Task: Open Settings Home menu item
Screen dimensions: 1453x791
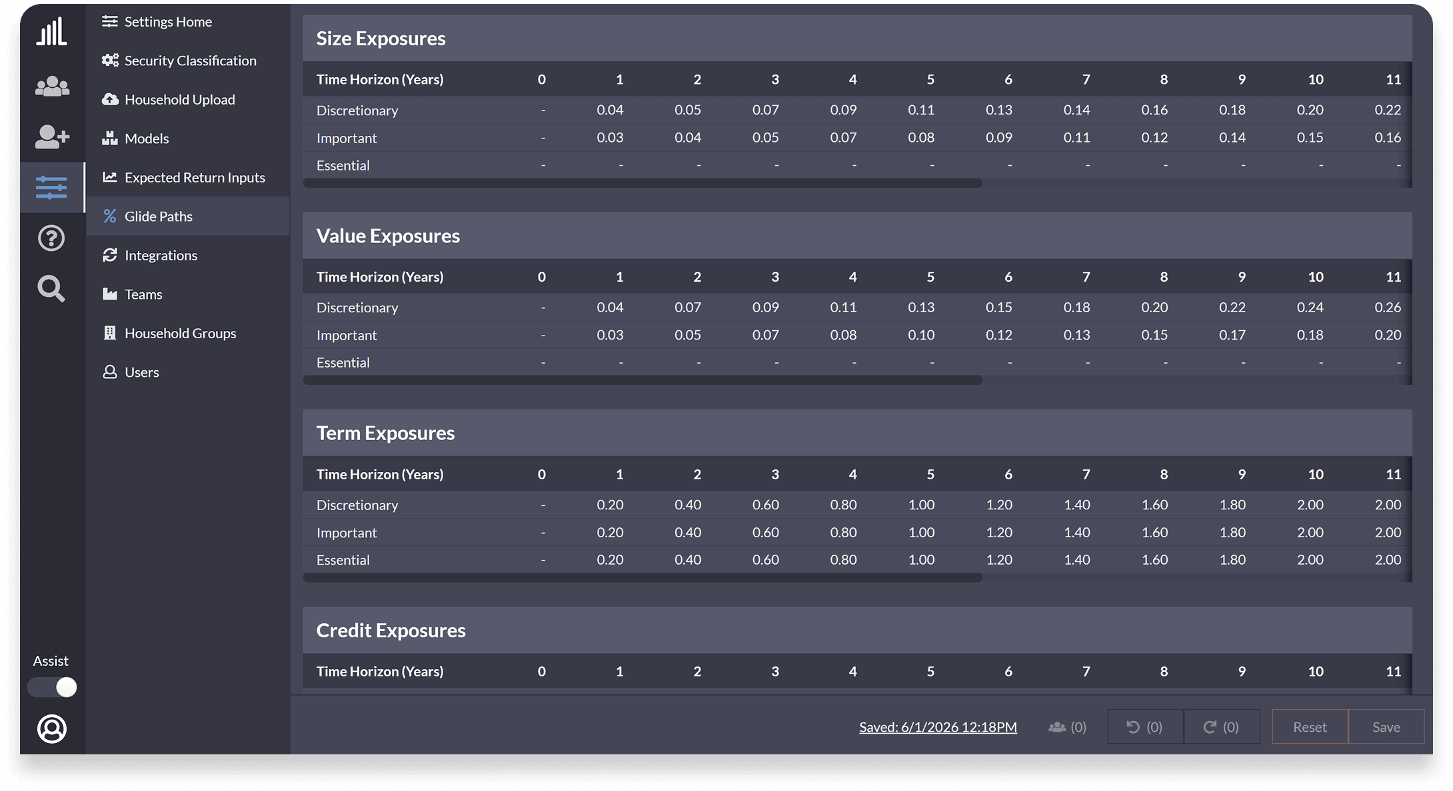Action: coord(188,21)
